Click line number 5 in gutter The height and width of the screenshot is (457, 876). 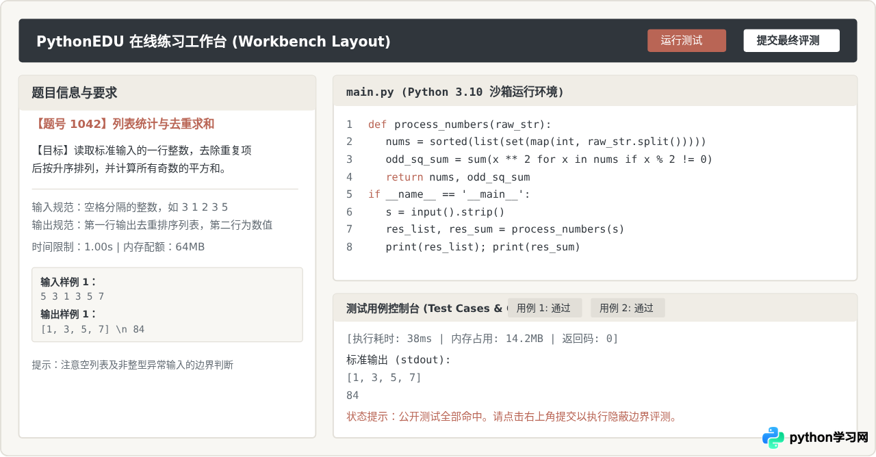pyautogui.click(x=349, y=194)
